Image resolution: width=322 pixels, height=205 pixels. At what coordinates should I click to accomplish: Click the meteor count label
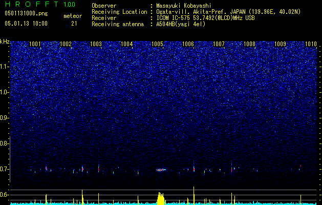pos(73,16)
